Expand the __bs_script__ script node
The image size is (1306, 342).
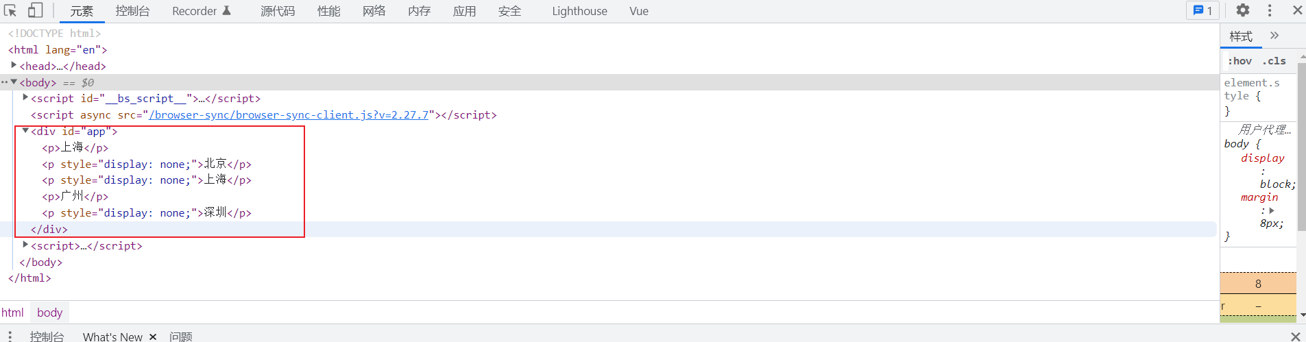[25, 98]
